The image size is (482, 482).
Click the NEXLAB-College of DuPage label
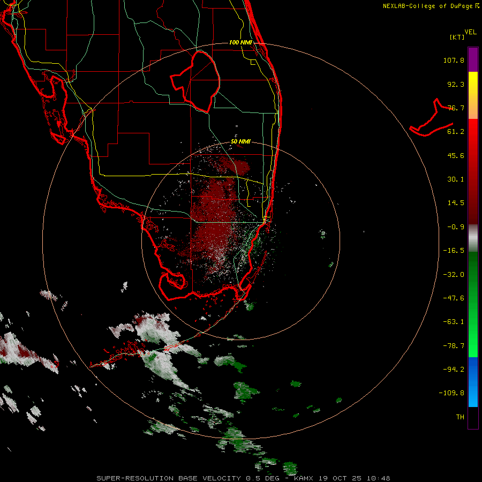coord(431,6)
